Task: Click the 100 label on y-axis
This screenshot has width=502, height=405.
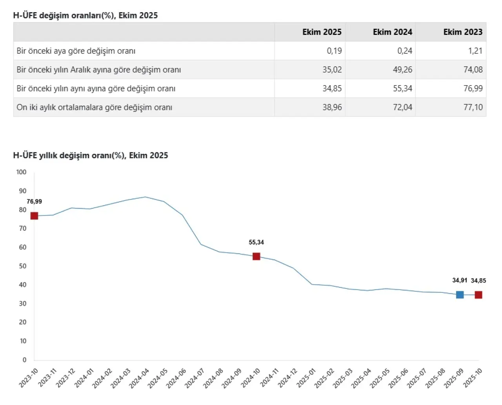Action: point(21,172)
